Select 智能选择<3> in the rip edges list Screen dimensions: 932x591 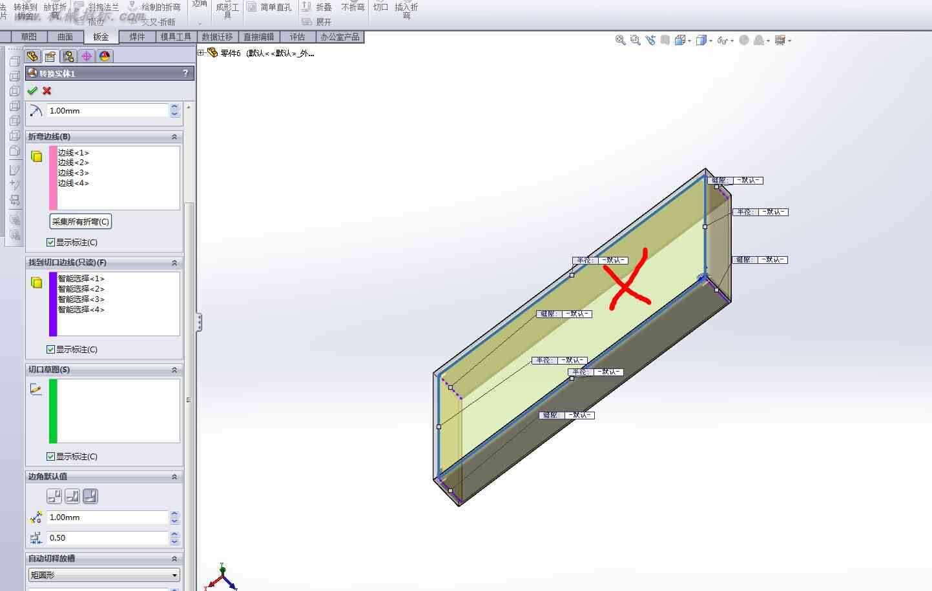click(81, 299)
